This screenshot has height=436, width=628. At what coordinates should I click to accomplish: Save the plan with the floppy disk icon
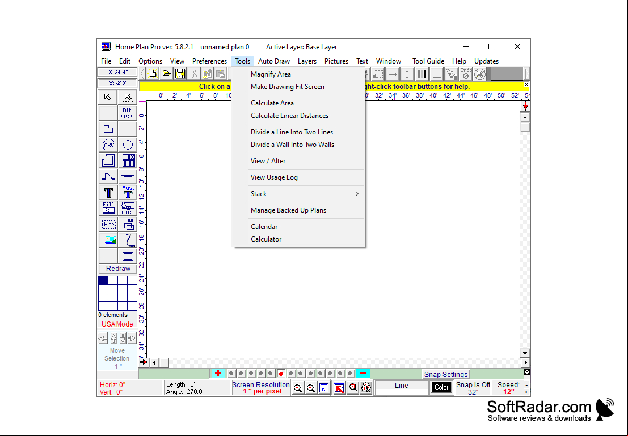coord(180,74)
